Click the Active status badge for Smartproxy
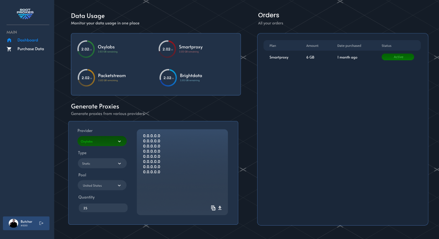 [398, 57]
